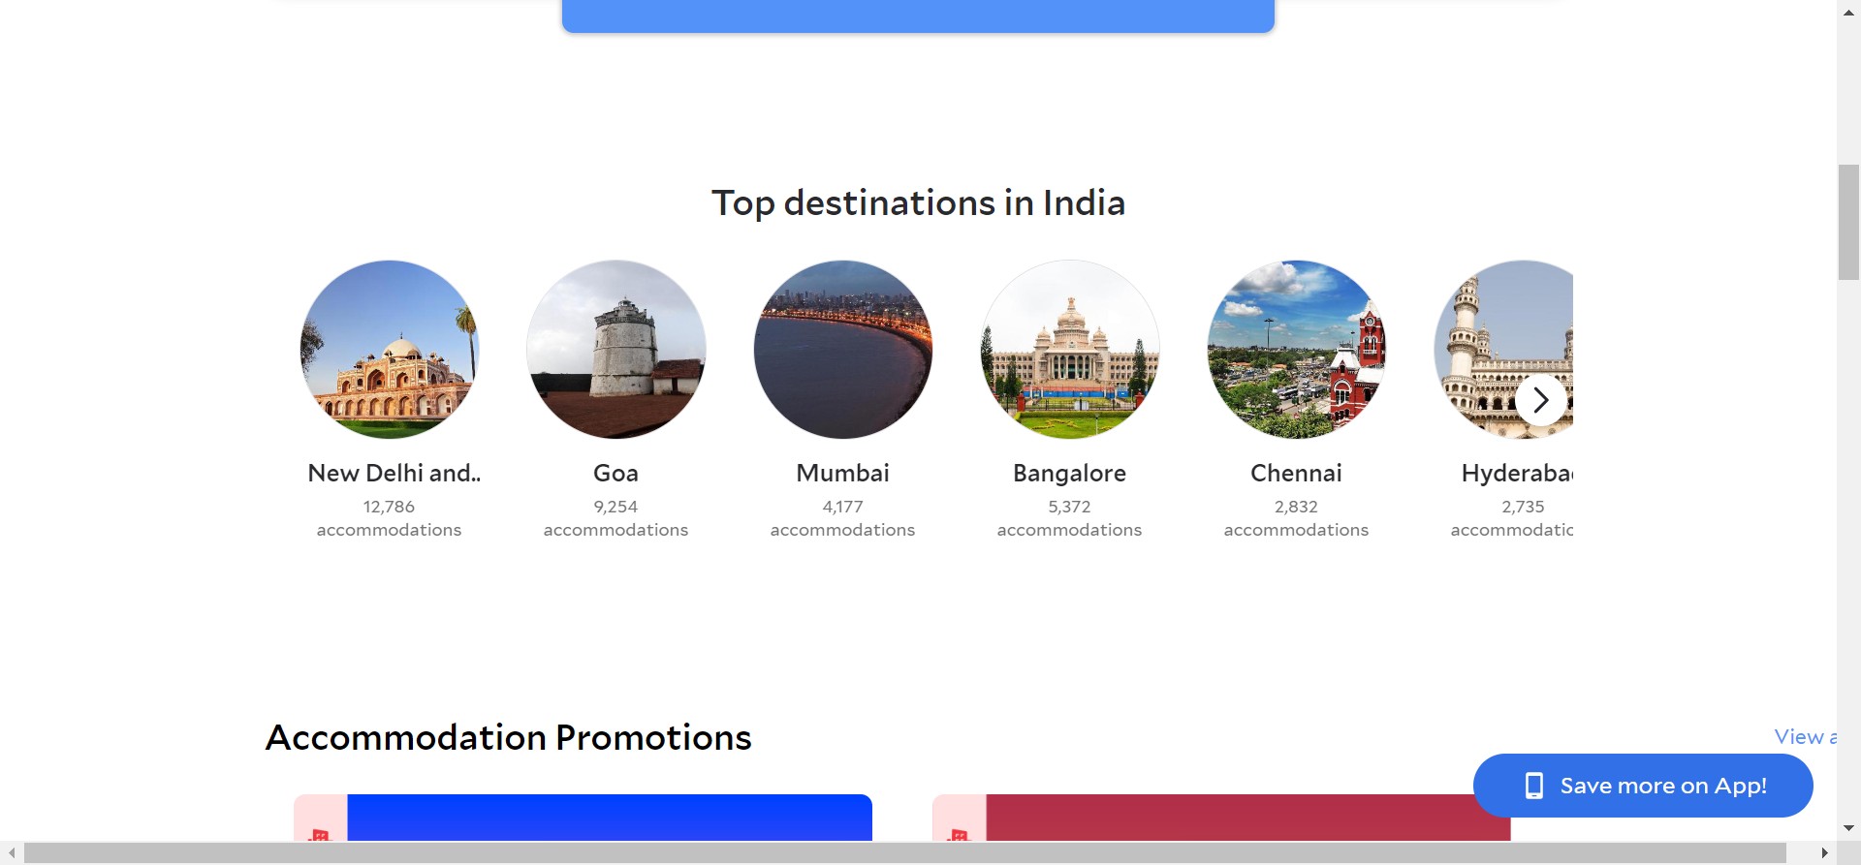This screenshot has width=1861, height=865.
Task: Click the New Delhi and.. title
Action: [x=394, y=474]
